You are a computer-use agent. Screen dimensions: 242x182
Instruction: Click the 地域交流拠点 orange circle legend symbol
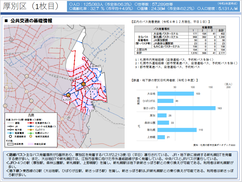click(31, 137)
